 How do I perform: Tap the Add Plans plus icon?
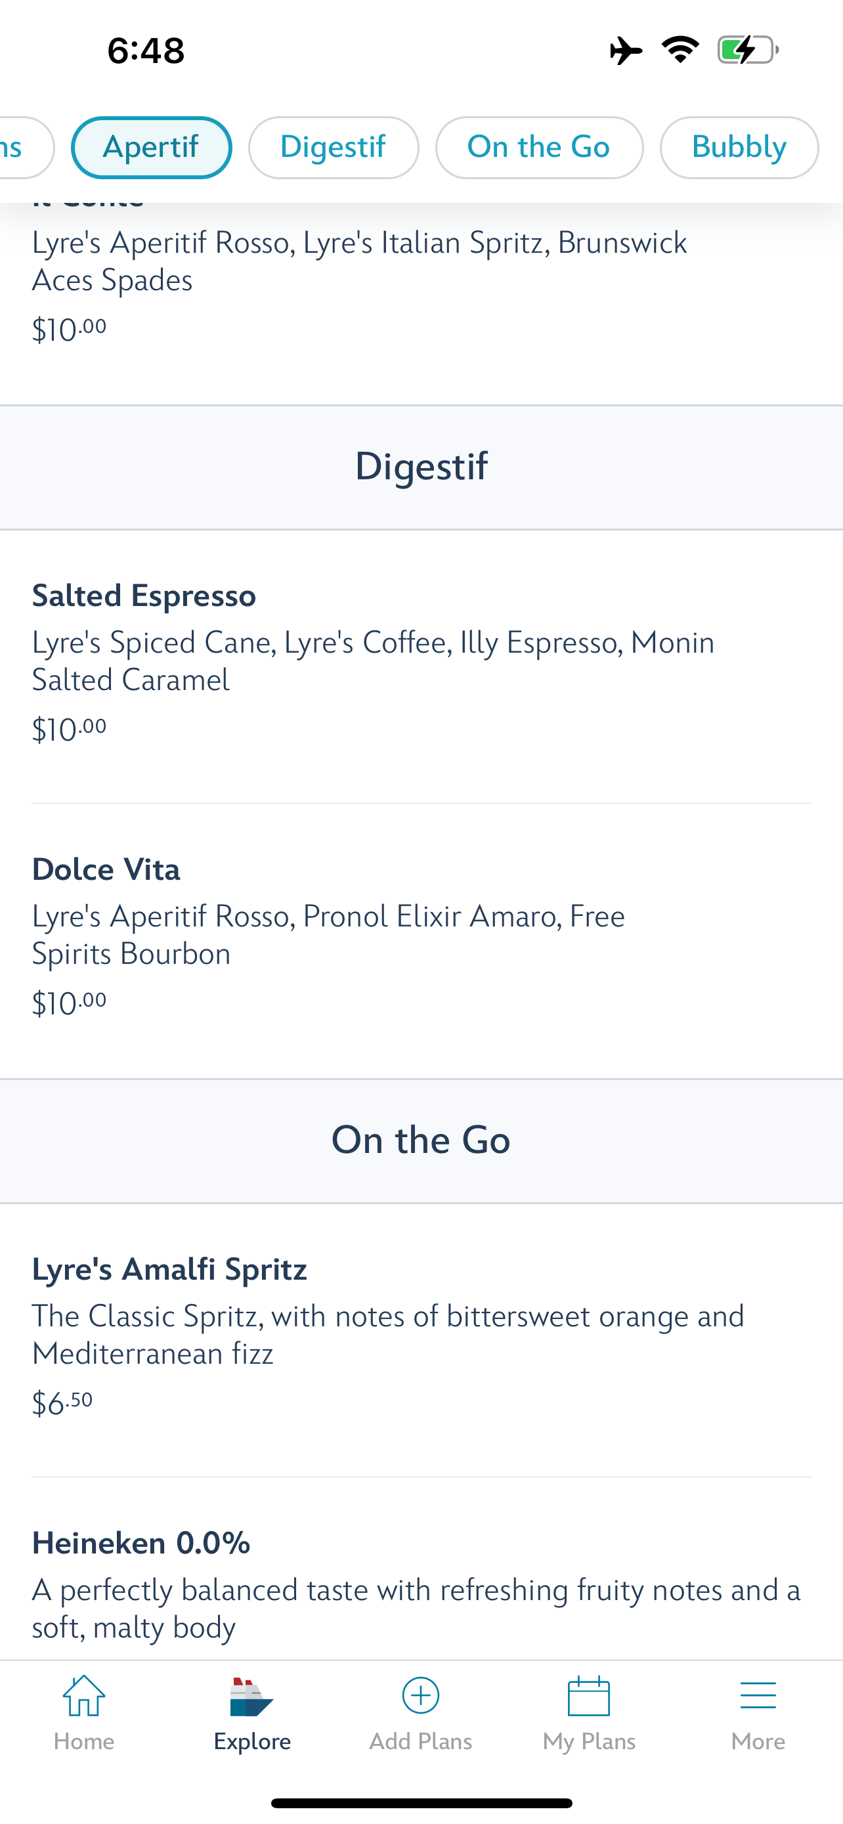click(420, 1696)
